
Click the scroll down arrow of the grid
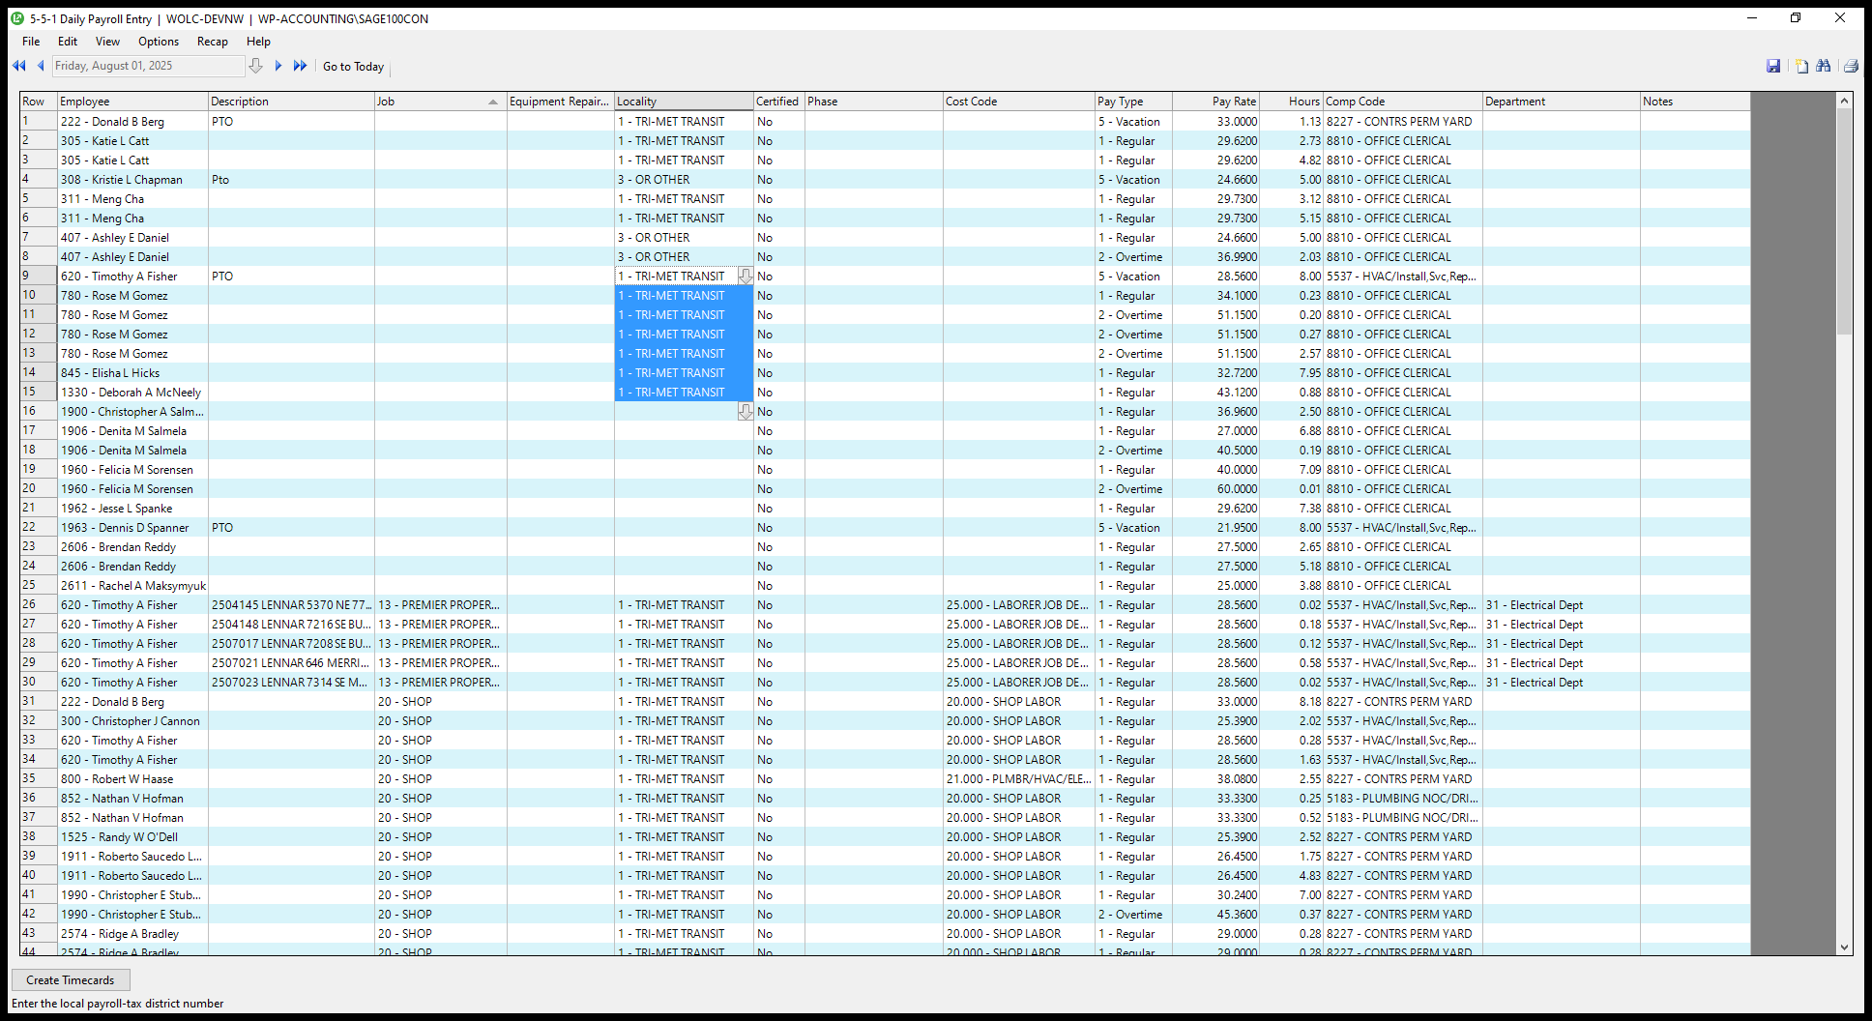click(1844, 948)
